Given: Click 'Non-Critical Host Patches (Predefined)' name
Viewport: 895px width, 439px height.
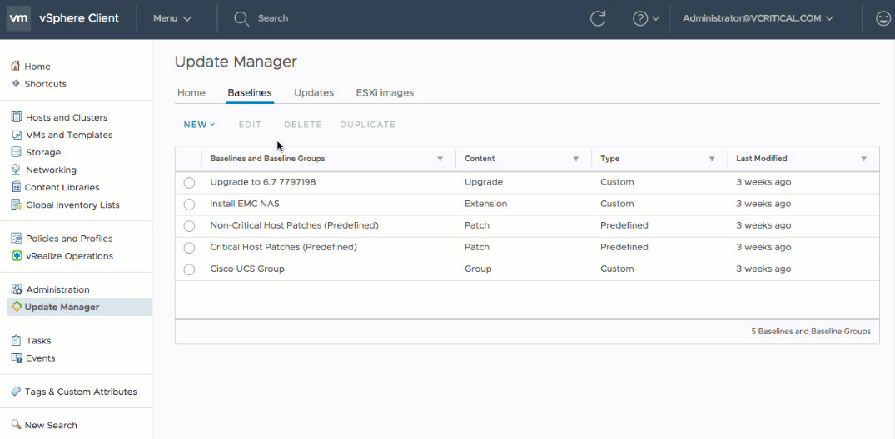Looking at the screenshot, I should click(294, 225).
